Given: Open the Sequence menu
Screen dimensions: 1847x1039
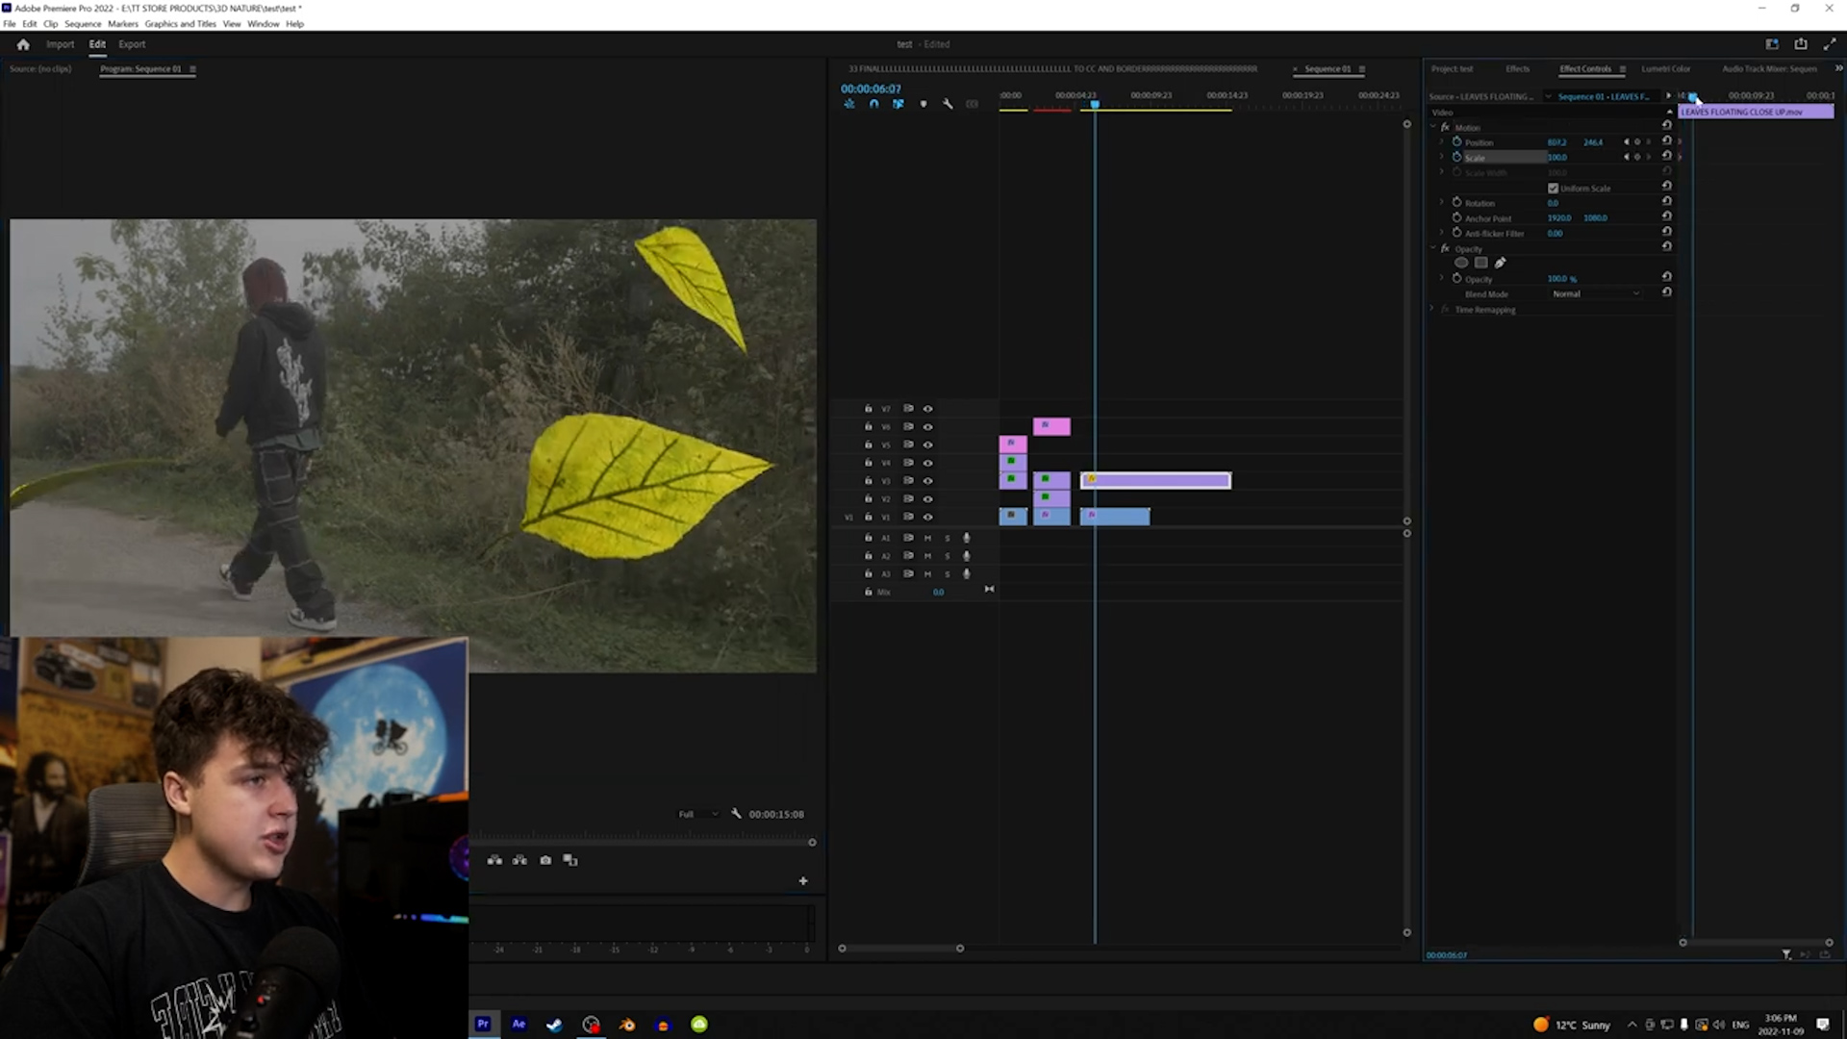Looking at the screenshot, I should coord(83,24).
